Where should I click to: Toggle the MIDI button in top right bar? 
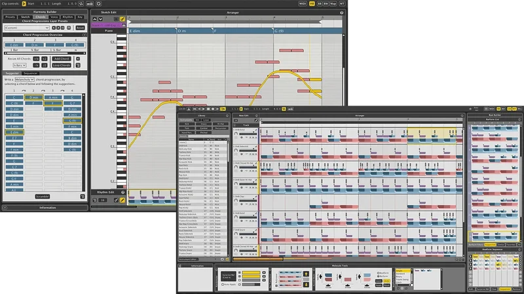(303, 4)
